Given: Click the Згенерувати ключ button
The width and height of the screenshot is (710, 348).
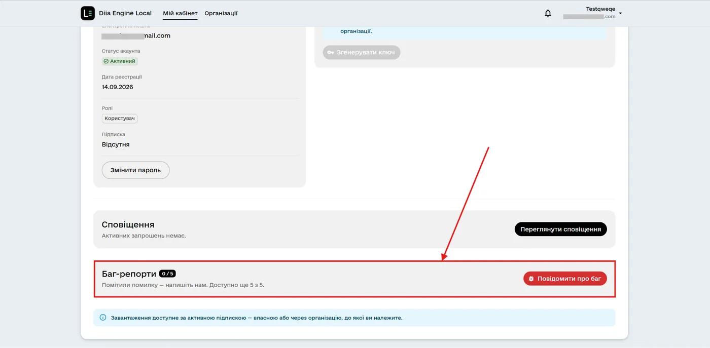Looking at the screenshot, I should [362, 52].
